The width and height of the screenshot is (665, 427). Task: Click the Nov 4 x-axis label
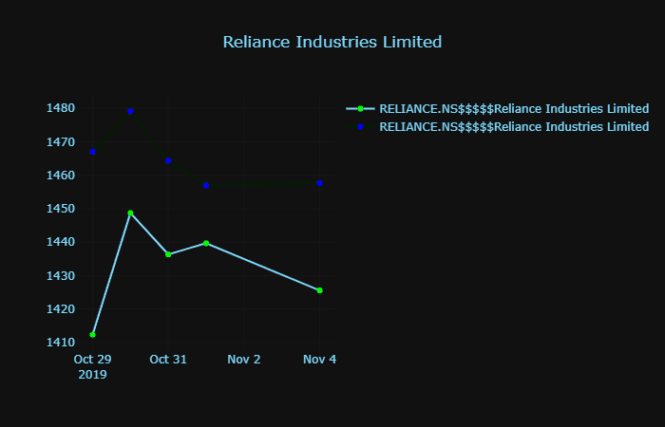coord(320,360)
